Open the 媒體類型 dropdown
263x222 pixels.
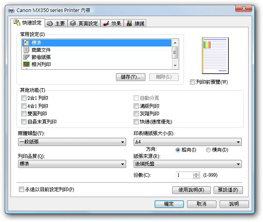72,142
